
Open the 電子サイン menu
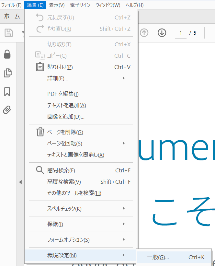80,5
